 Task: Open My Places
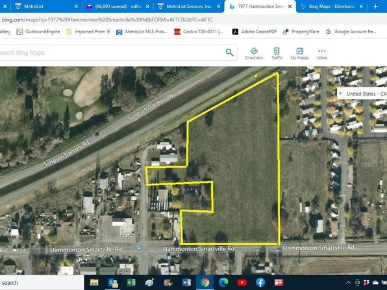(x=299, y=54)
